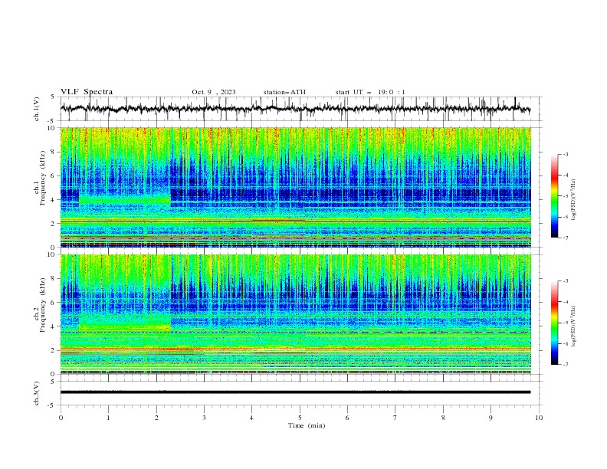Screen dimensions: 607x469
Task: Click the "Time (min)" axis label
Action: [x=307, y=425]
